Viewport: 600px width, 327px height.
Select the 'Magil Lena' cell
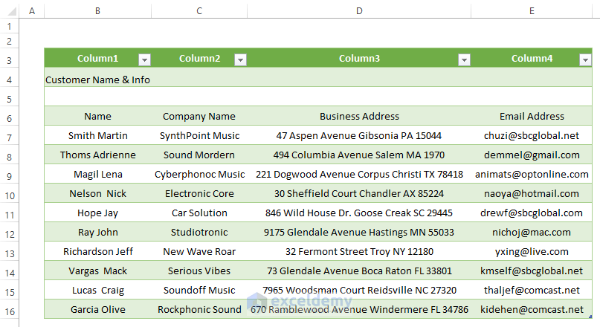[x=98, y=174]
